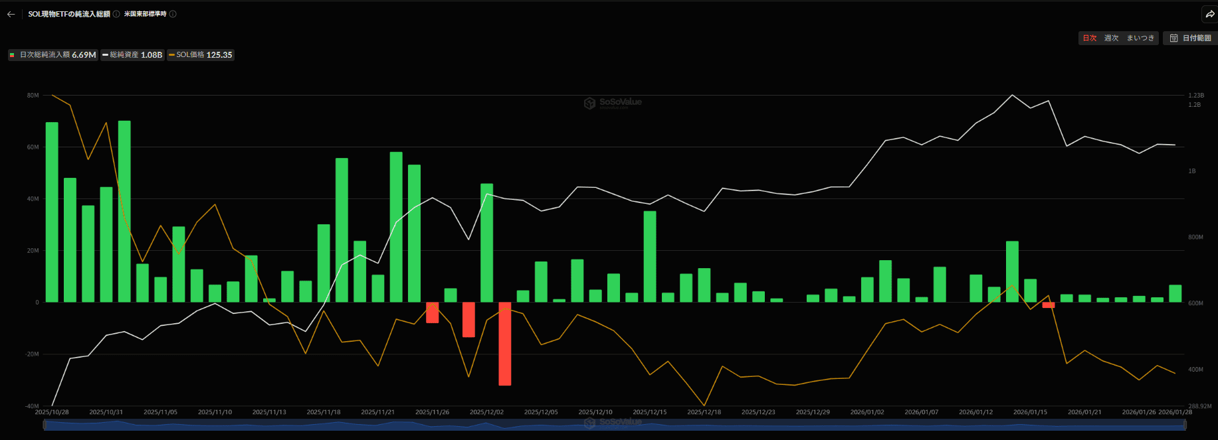Click the middle of the timeline range bar
1218x440 pixels.
coord(615,425)
